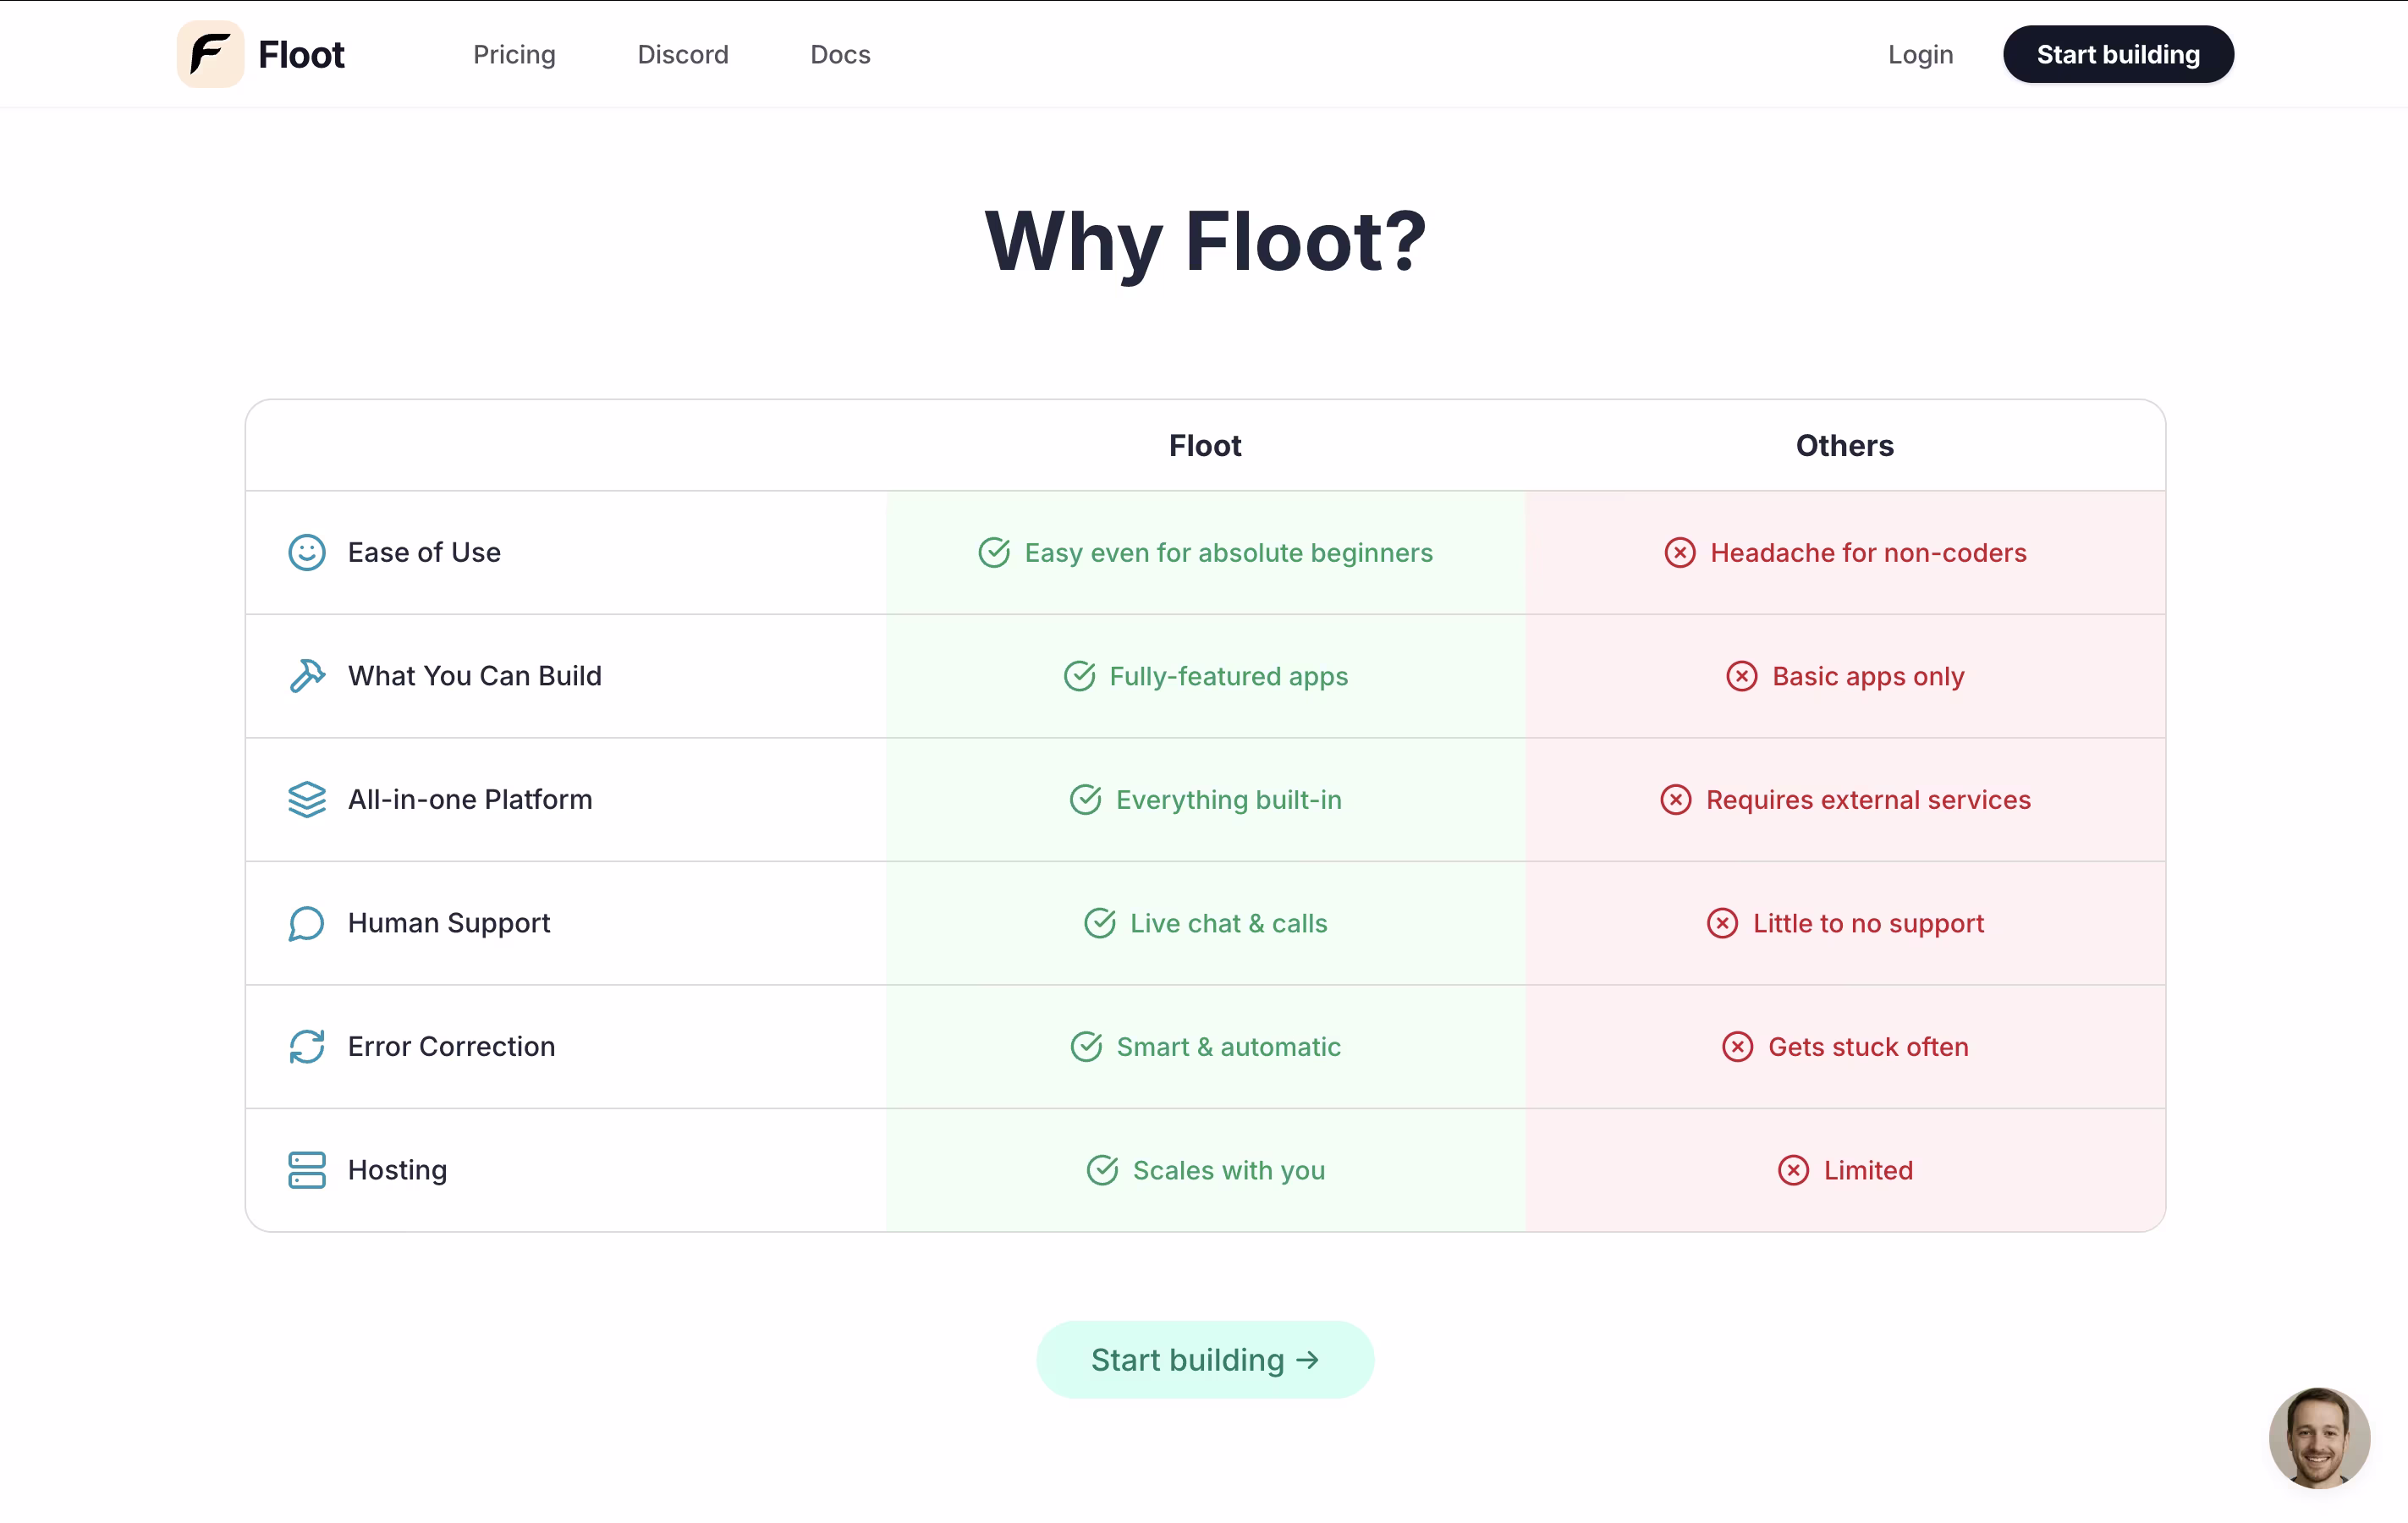Click the green checkmark beside Live chat & calls
Screen dimensions: 2408x1523
point(1100,923)
